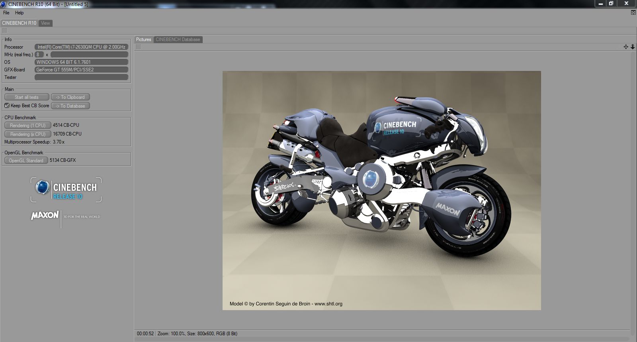This screenshot has width=637, height=342.
Task: Click the empty MHz frequency field
Action: (89, 55)
